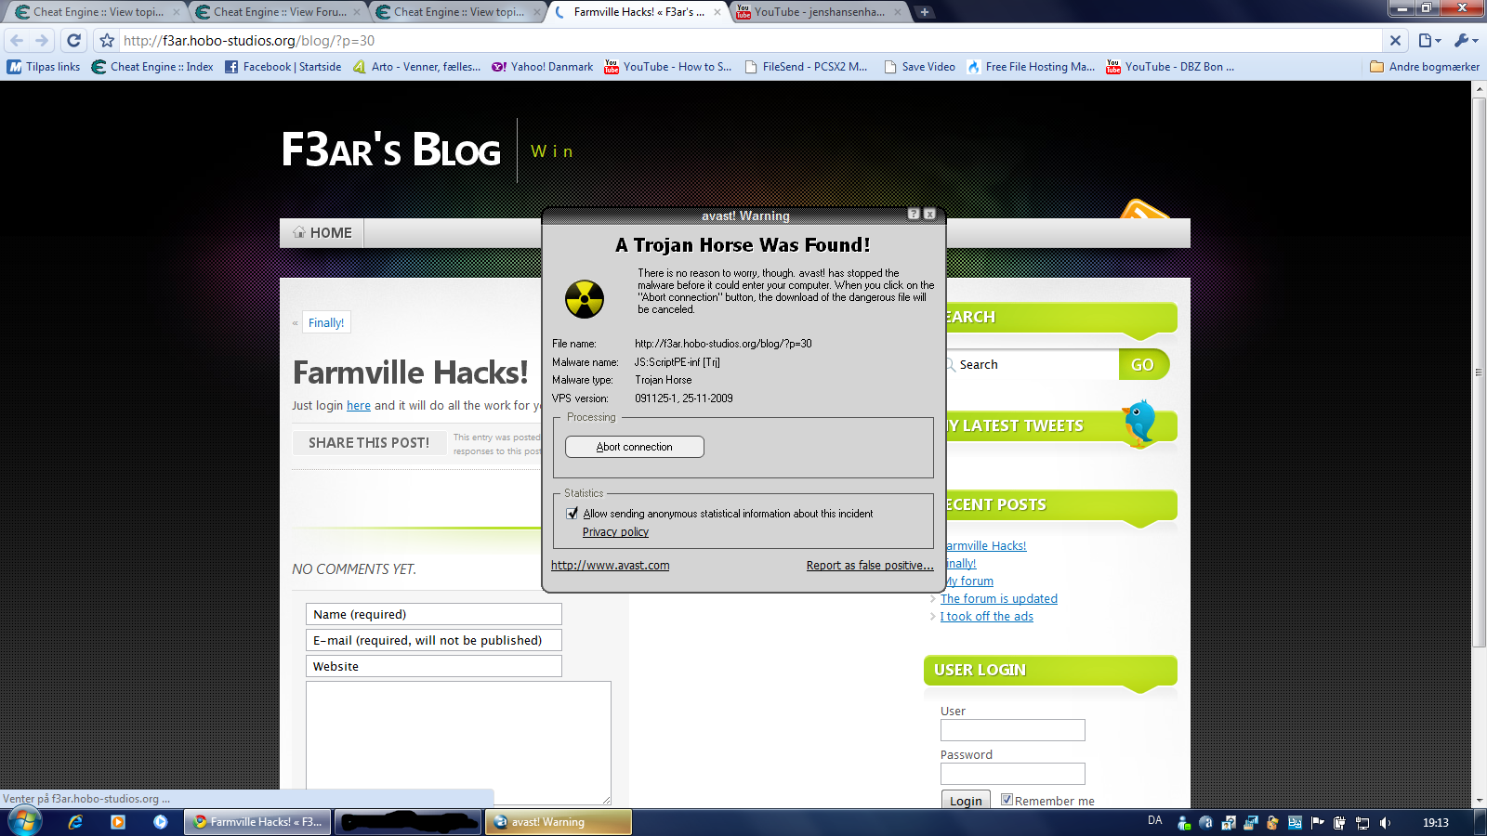Open the Save Video bookmark

pos(920,67)
